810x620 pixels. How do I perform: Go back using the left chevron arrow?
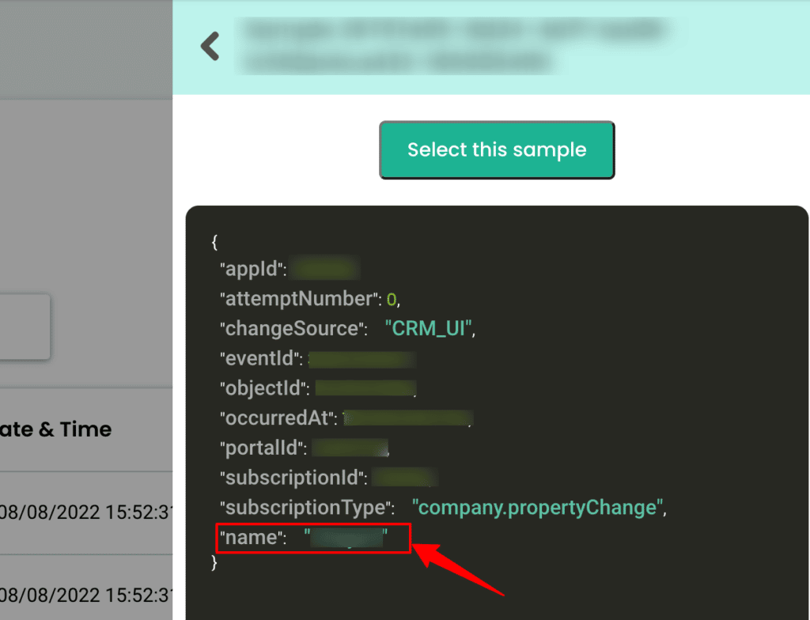pos(210,46)
